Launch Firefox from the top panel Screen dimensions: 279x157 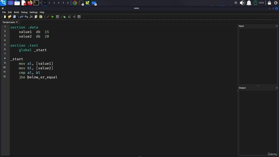click(30, 3)
